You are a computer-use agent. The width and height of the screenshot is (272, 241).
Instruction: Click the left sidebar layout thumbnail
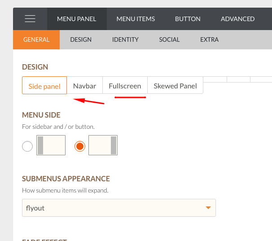click(x=51, y=145)
